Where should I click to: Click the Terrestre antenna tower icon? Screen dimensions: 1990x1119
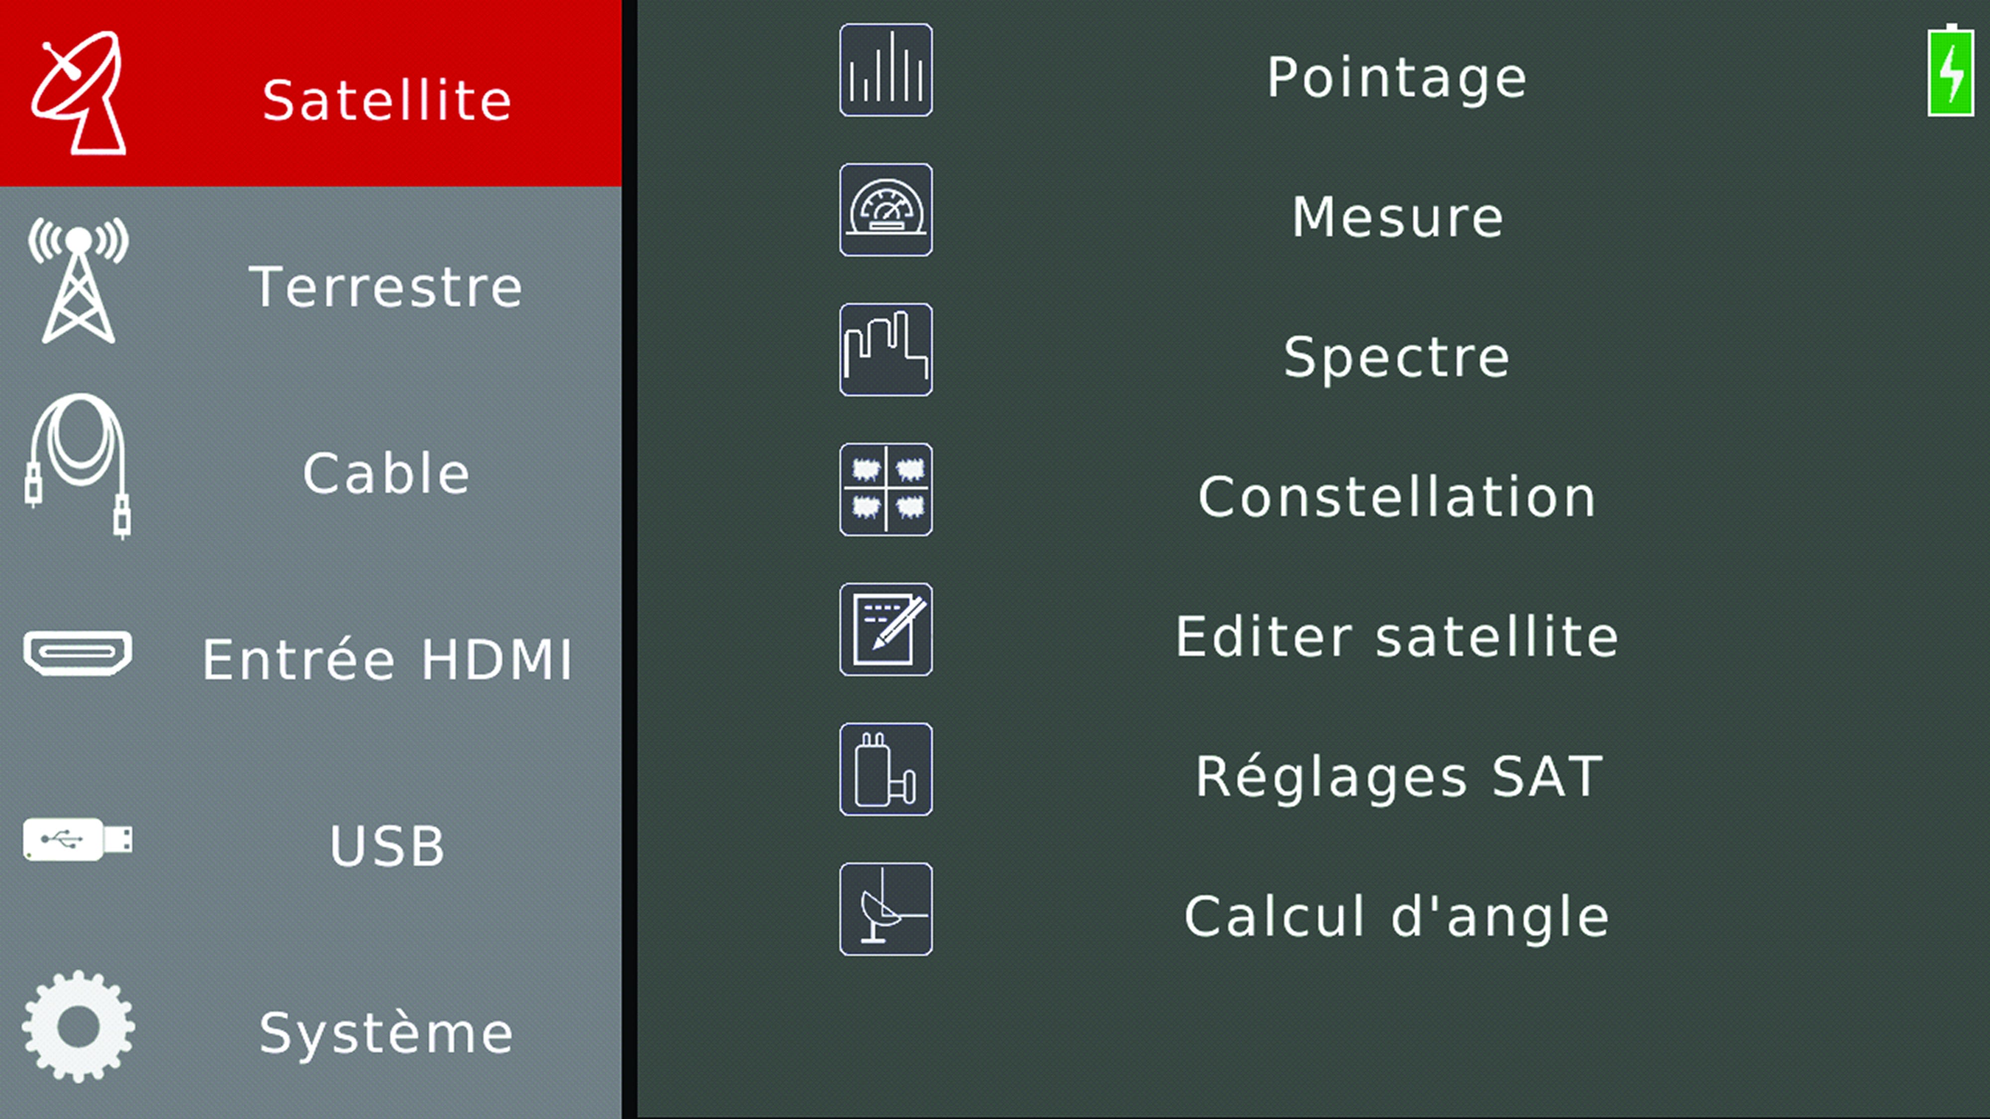(x=78, y=280)
